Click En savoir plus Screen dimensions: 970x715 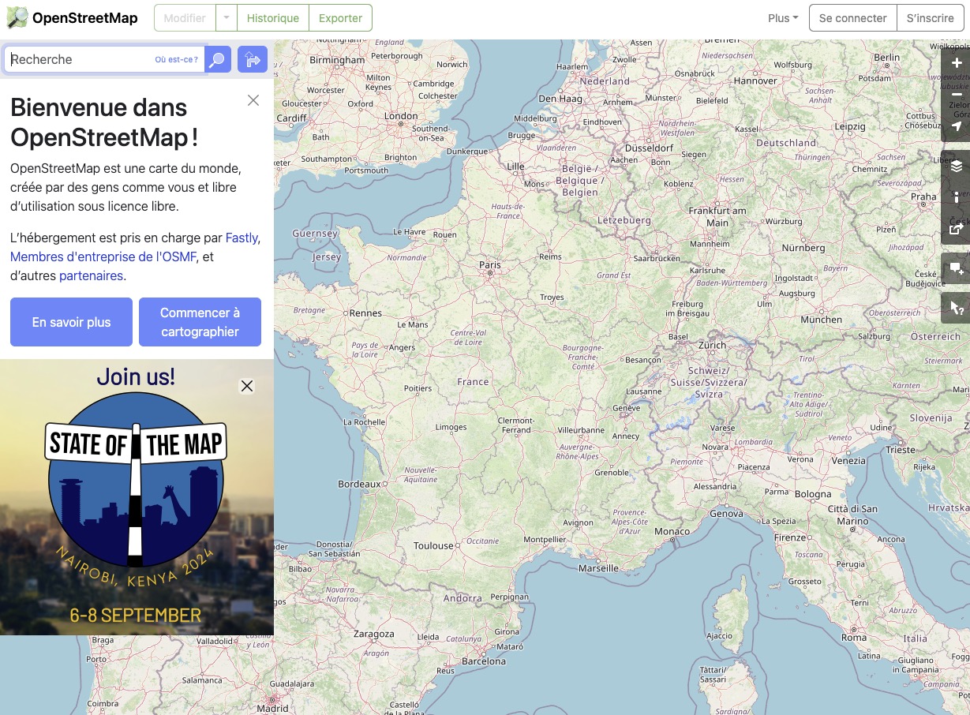[71, 322]
